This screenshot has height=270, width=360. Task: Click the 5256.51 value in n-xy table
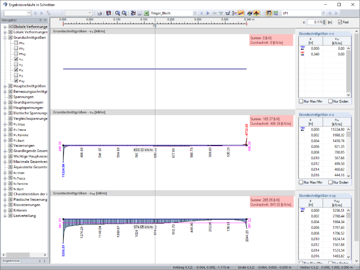click(338, 210)
